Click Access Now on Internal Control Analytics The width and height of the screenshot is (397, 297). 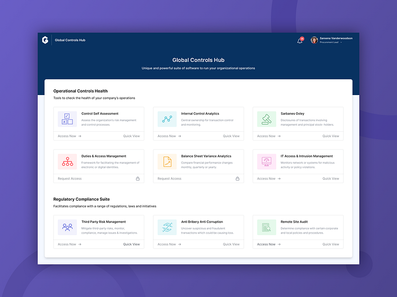[x=169, y=136]
